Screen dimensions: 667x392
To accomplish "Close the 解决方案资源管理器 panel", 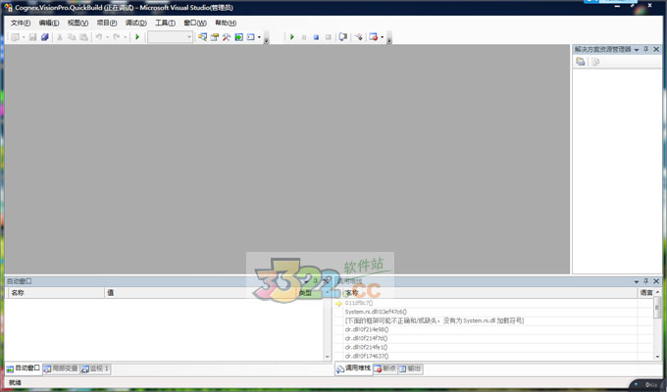I will point(656,49).
